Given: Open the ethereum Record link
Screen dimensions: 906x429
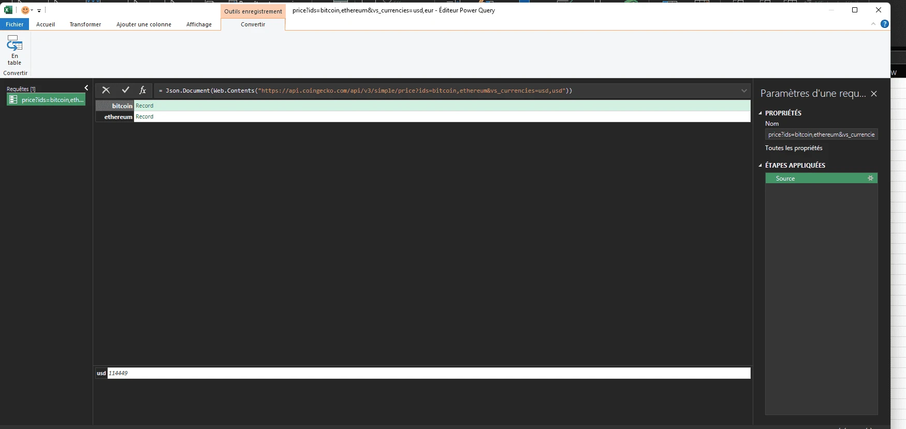Looking at the screenshot, I should click(144, 116).
